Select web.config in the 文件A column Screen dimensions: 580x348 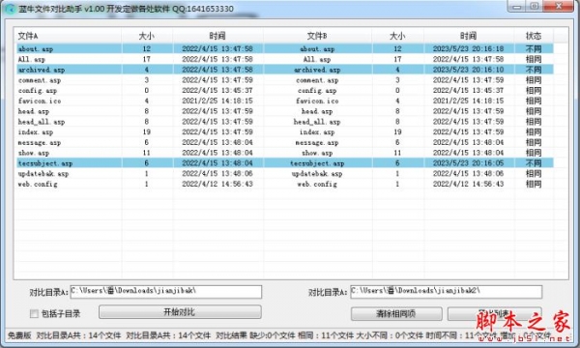click(x=38, y=184)
